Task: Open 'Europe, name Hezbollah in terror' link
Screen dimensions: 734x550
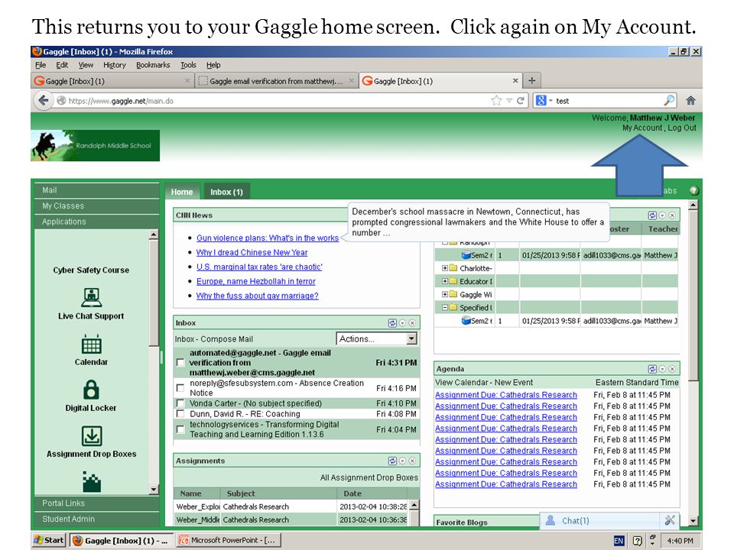Action: point(256,282)
